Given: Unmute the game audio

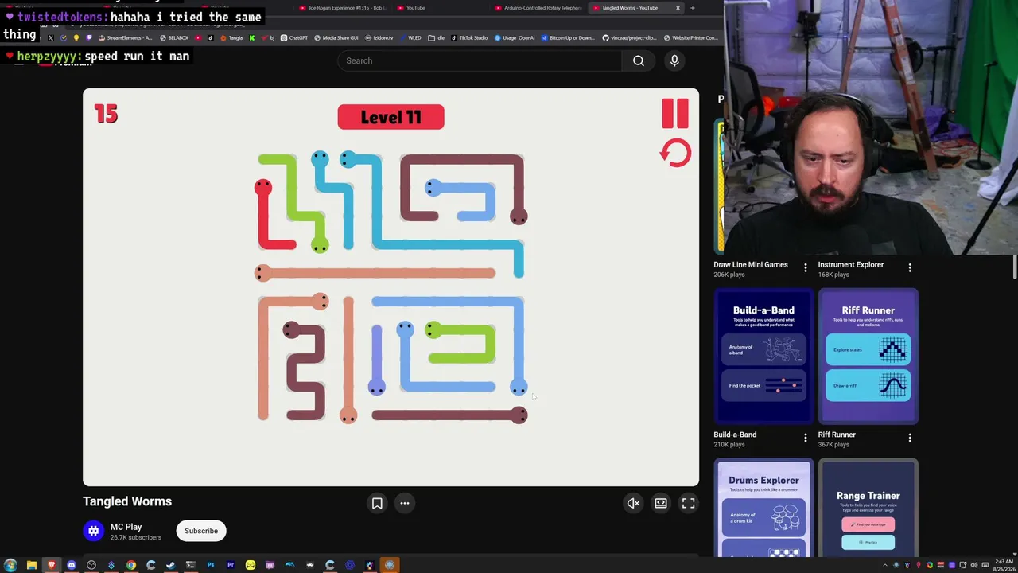Looking at the screenshot, I should (633, 503).
